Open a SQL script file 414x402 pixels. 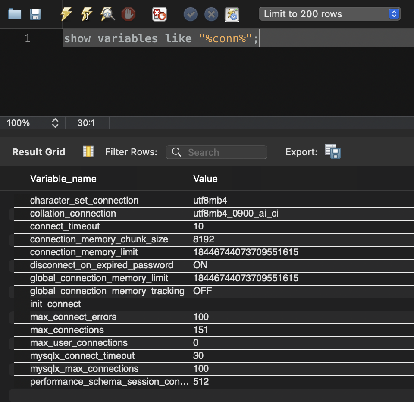pyautogui.click(x=15, y=14)
